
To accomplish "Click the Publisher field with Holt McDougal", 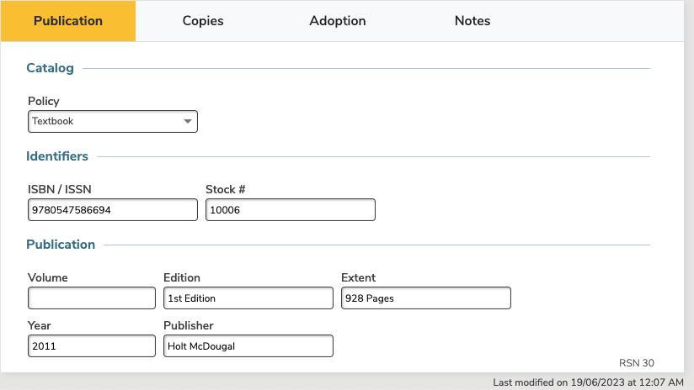I will click(248, 345).
